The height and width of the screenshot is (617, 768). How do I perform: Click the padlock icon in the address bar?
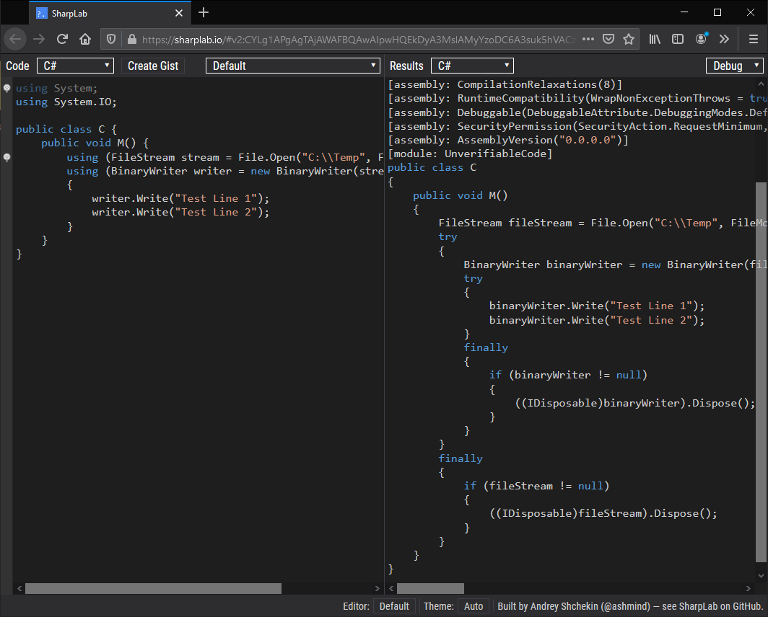(x=132, y=39)
